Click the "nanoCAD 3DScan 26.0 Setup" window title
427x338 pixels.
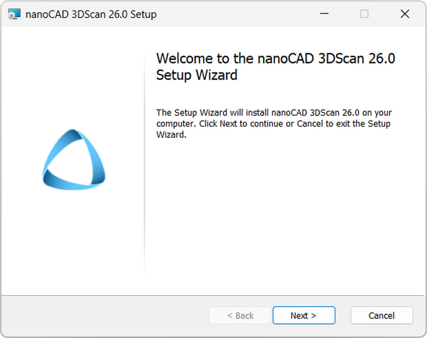pos(91,14)
